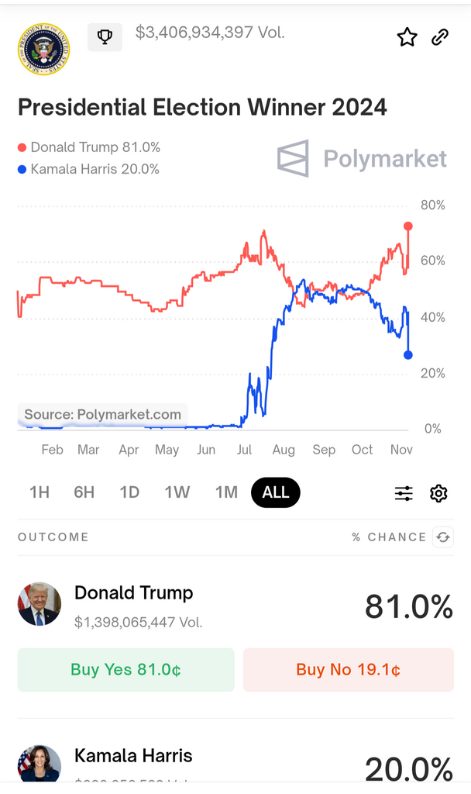Click the blue Harris chart endpoint
Viewport: 471px width, 794px height.
[408, 355]
